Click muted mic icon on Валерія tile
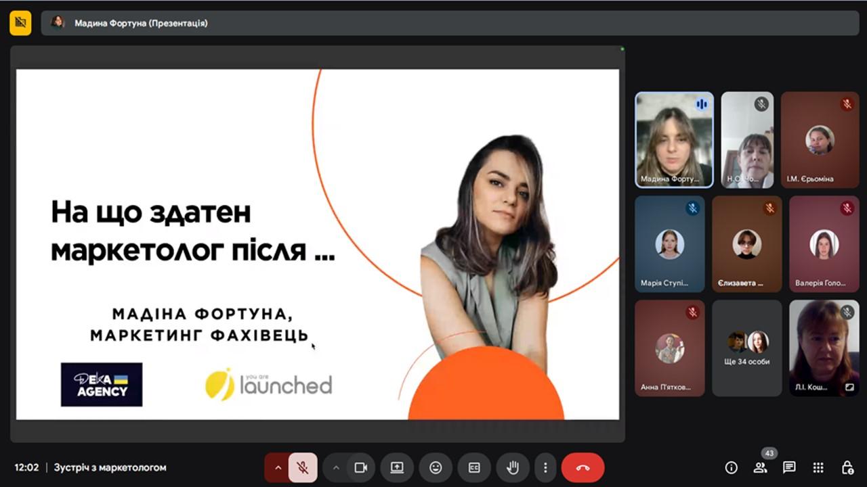The height and width of the screenshot is (487, 867). point(847,208)
